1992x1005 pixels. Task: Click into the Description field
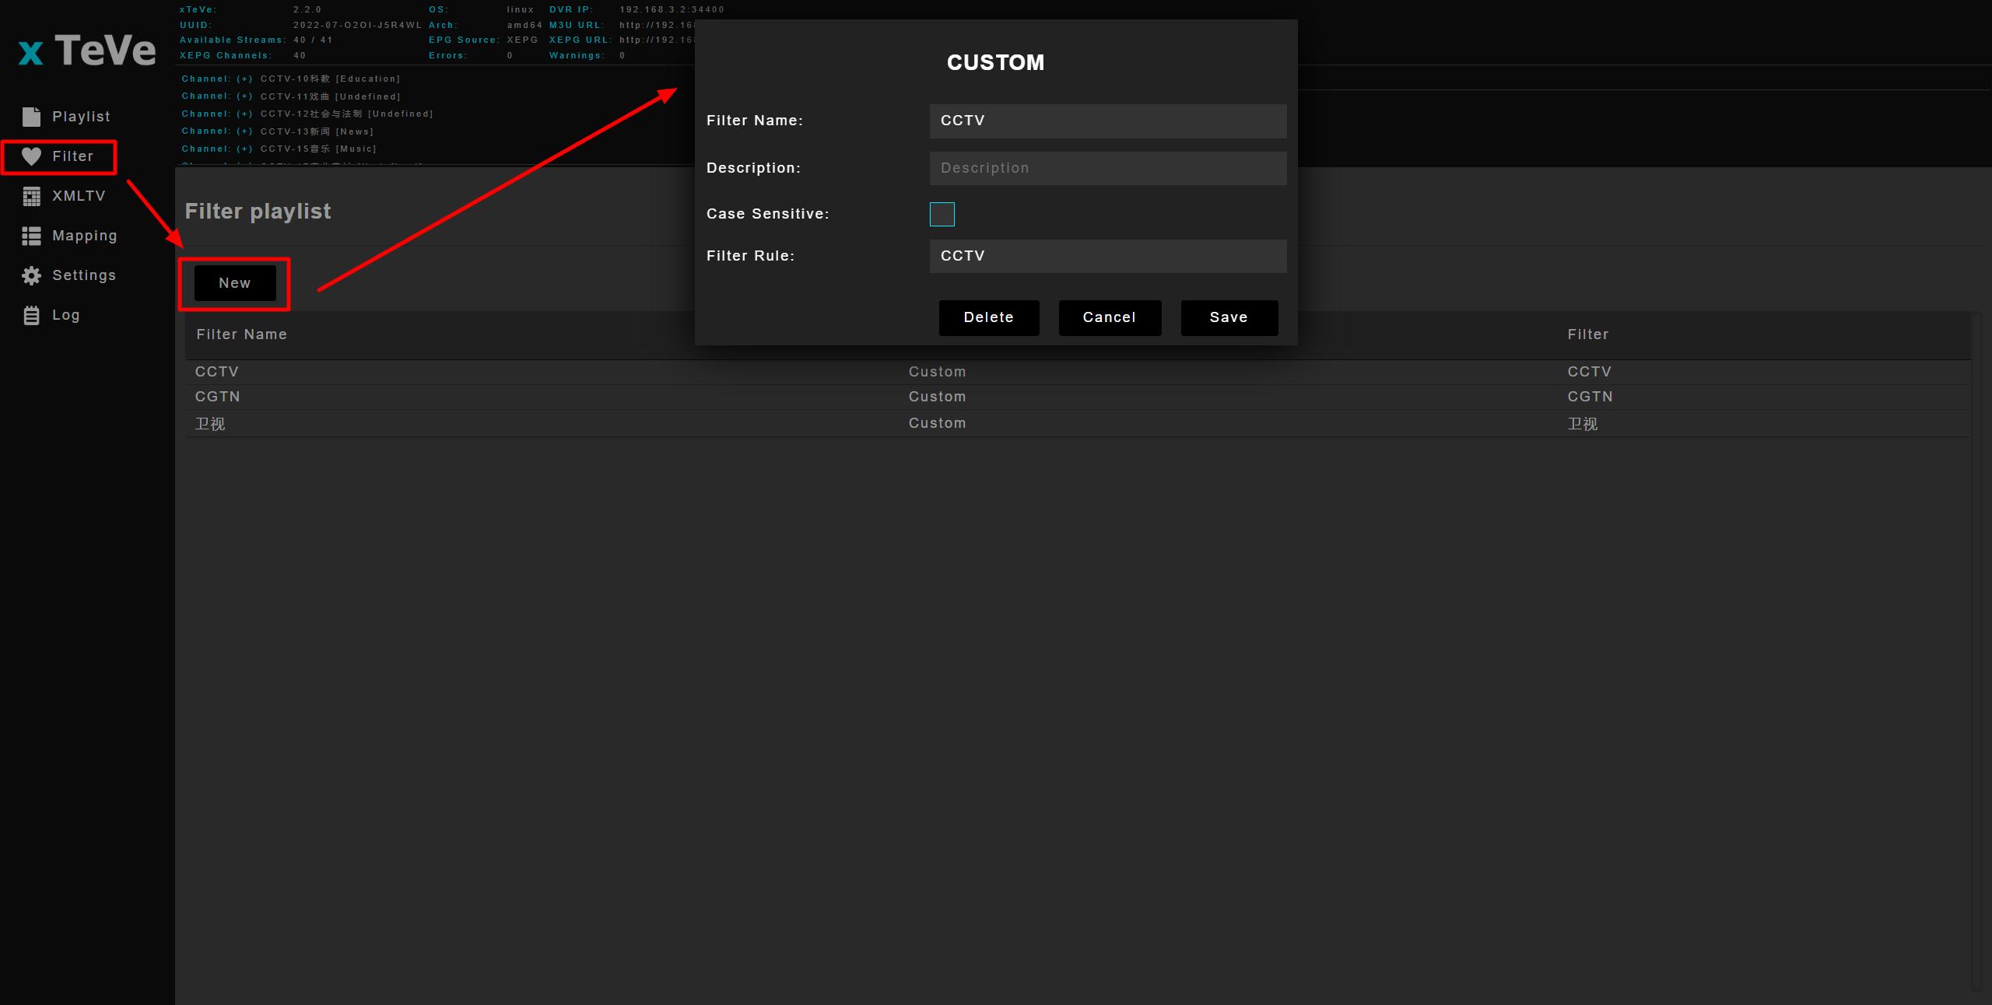click(x=1107, y=168)
